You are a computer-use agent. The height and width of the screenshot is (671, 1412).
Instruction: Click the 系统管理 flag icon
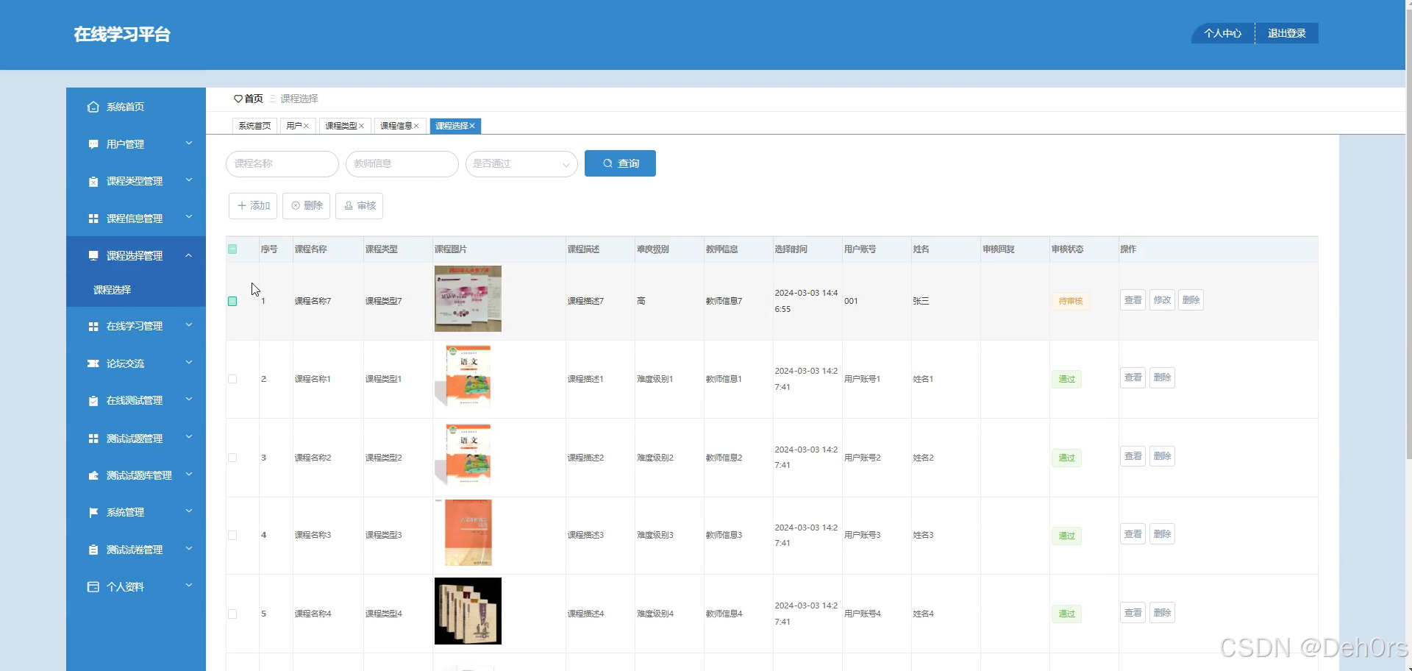pos(93,512)
